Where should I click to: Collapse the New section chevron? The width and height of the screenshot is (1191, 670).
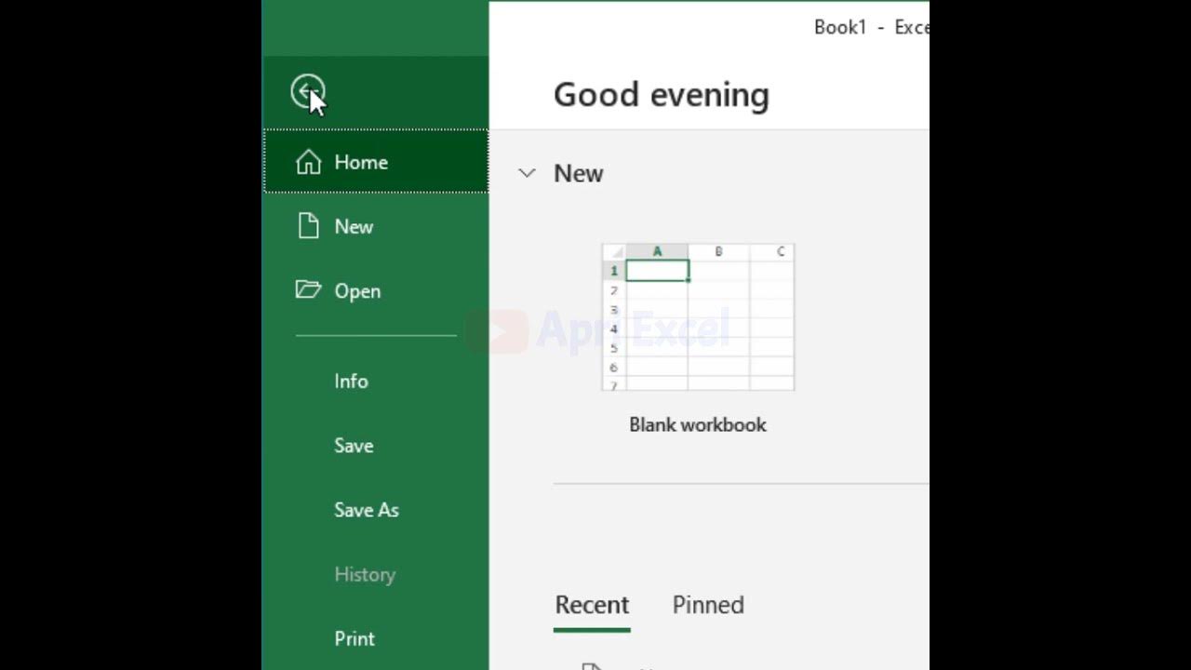pyautogui.click(x=527, y=173)
